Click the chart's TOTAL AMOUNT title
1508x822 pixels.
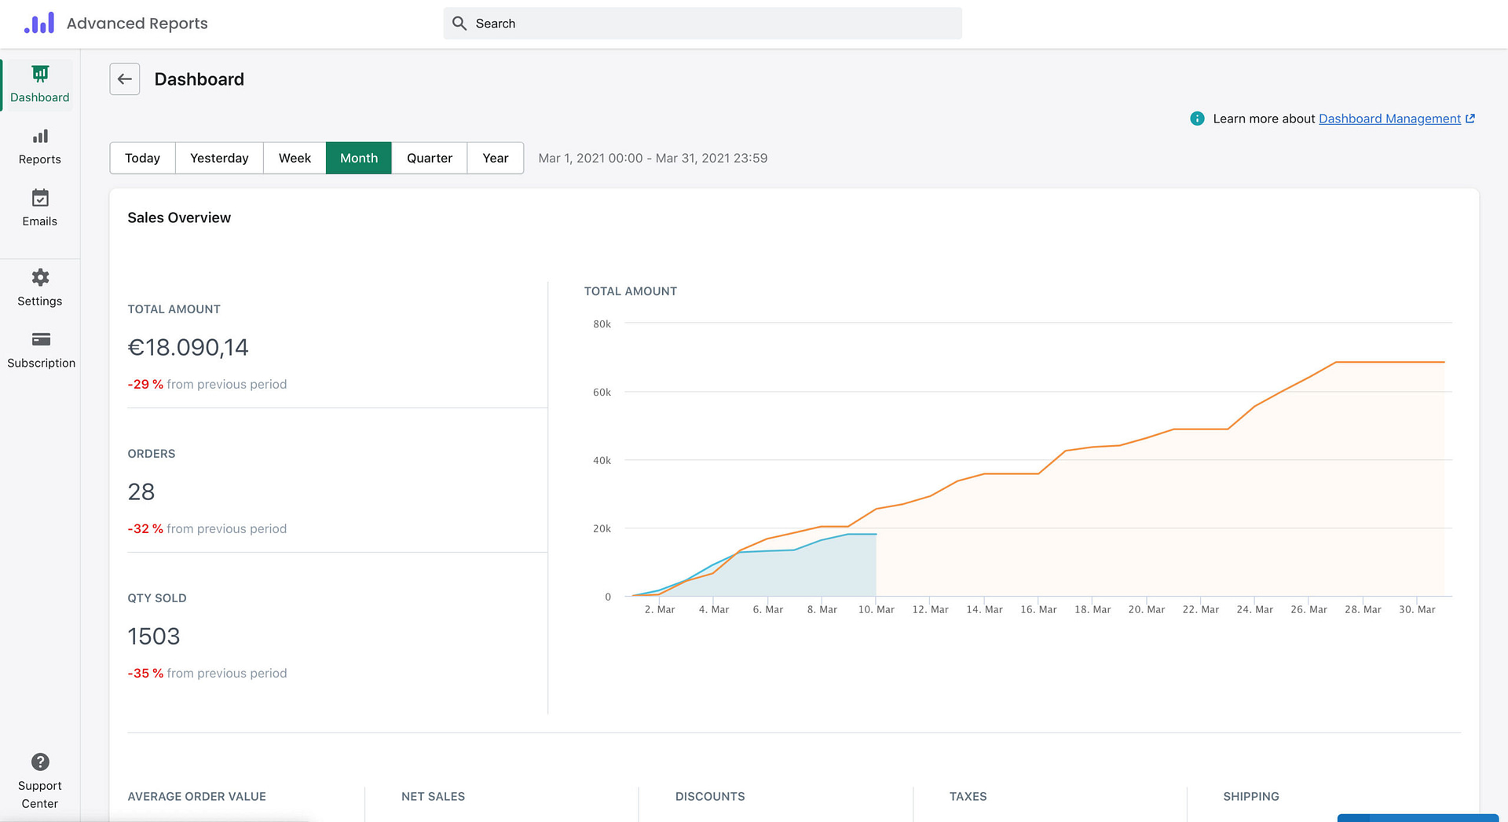(x=631, y=291)
